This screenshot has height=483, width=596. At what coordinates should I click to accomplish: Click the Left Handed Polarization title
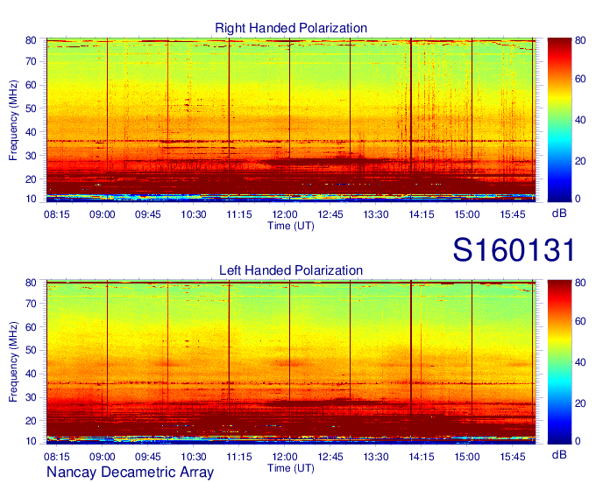291,270
